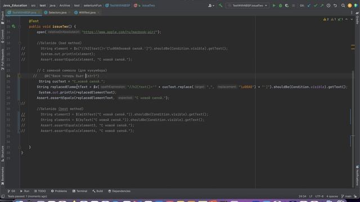360x202 pixels.
Task: Open the user profile dropdown beside the hammer
Action: (211, 6)
